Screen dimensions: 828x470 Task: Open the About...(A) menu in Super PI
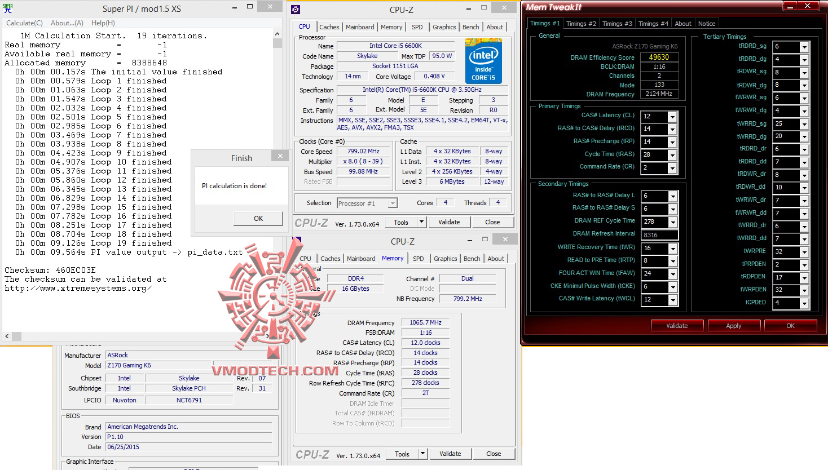(67, 23)
